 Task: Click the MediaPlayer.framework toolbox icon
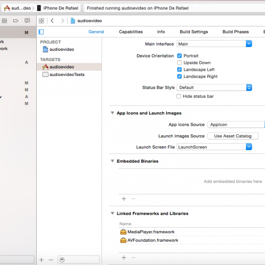[x=123, y=232]
